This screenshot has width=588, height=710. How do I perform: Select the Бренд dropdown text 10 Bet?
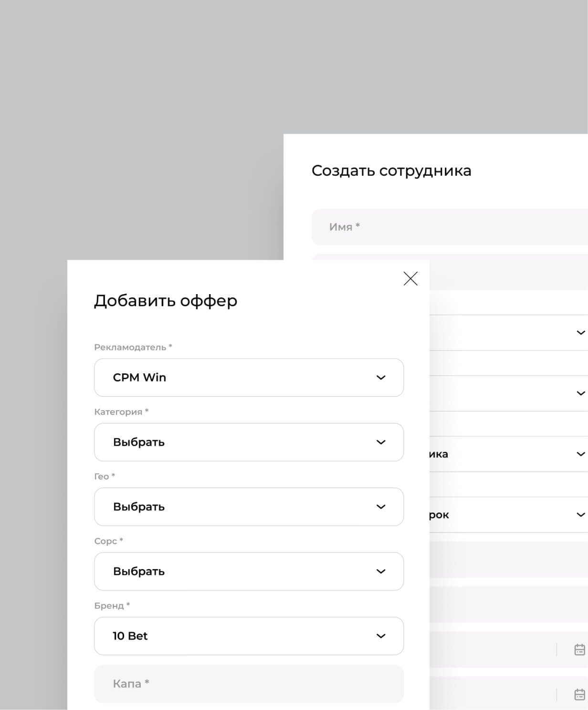click(x=130, y=636)
